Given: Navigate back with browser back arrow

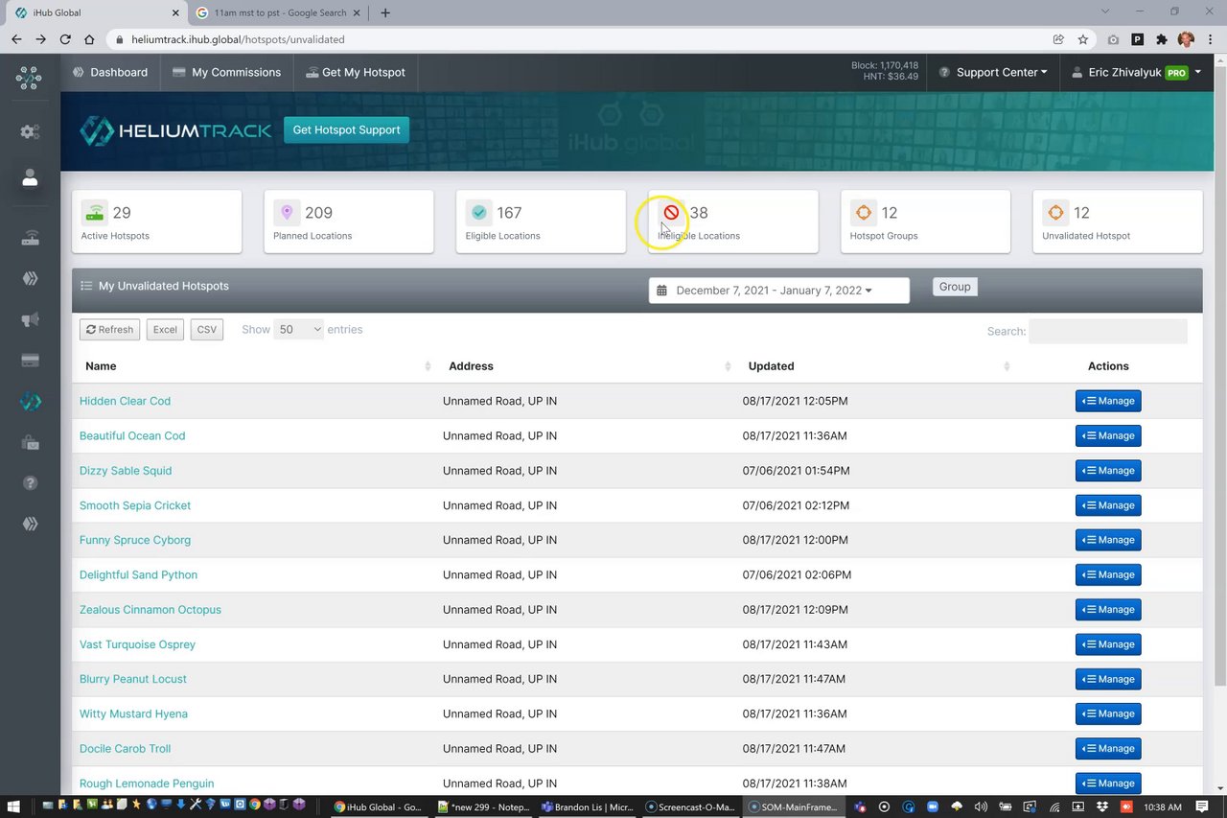Looking at the screenshot, I should pyautogui.click(x=16, y=39).
